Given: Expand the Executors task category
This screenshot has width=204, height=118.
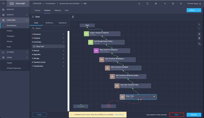Looking at the screenshot, I should [x=63, y=34].
